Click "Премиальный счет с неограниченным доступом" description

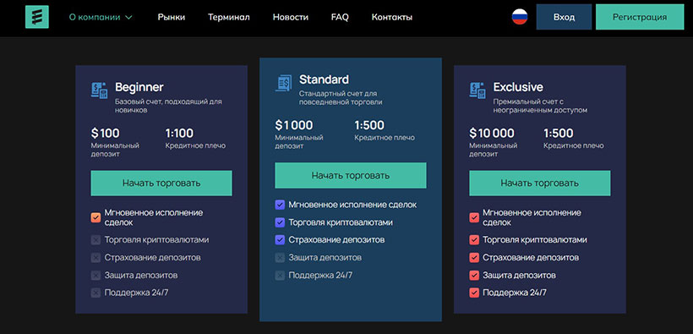click(x=541, y=107)
